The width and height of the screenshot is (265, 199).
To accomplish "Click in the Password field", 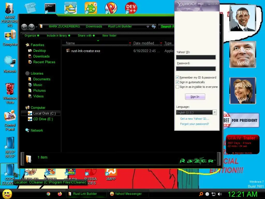I will click(x=196, y=68).
